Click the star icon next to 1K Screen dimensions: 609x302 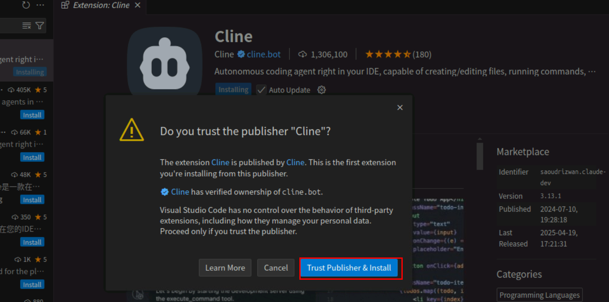click(x=38, y=260)
